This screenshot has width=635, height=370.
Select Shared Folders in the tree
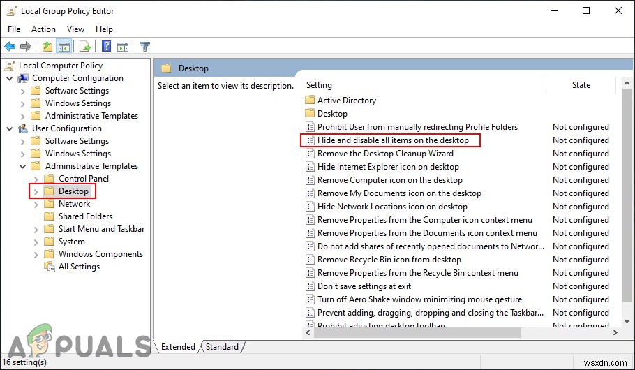(85, 216)
